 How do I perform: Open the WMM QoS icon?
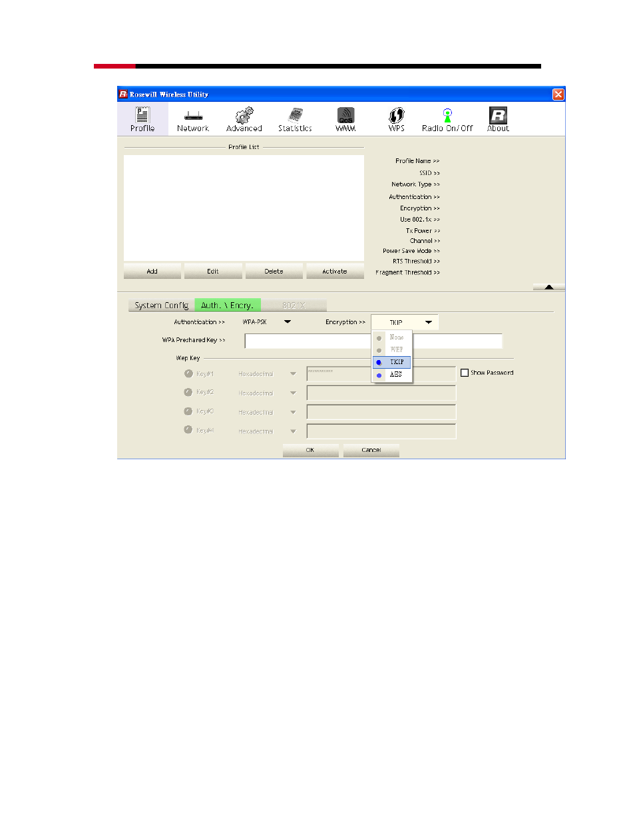pyautogui.click(x=345, y=115)
